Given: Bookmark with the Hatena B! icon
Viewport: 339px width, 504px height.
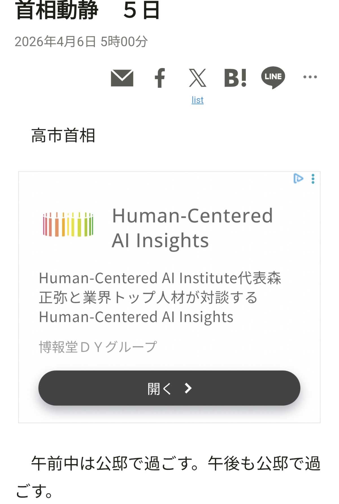Looking at the screenshot, I should (x=235, y=78).
